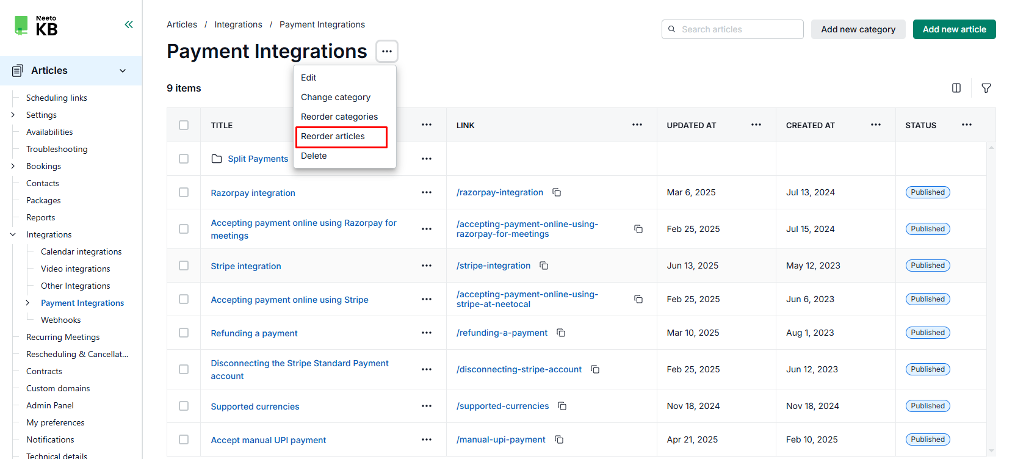The width and height of the screenshot is (1015, 459).
Task: Toggle the select-all header checkbox
Action: point(184,125)
